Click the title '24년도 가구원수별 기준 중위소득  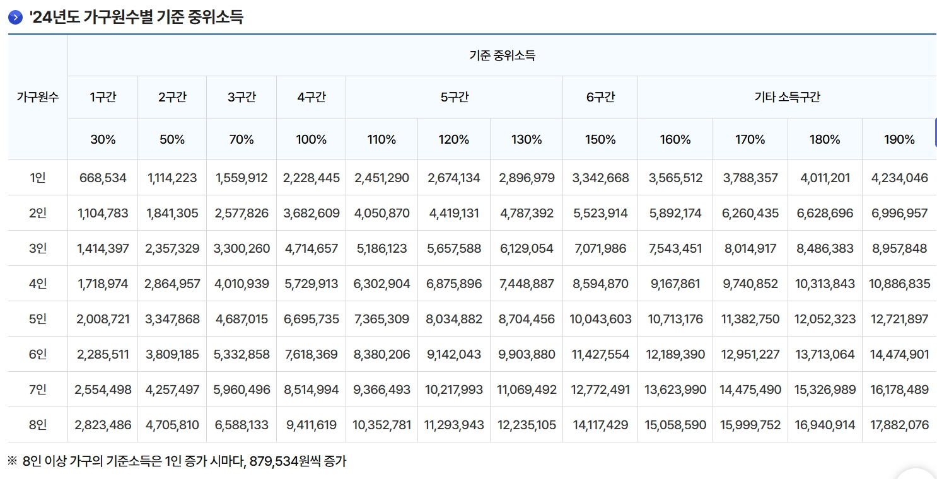(x=136, y=18)
